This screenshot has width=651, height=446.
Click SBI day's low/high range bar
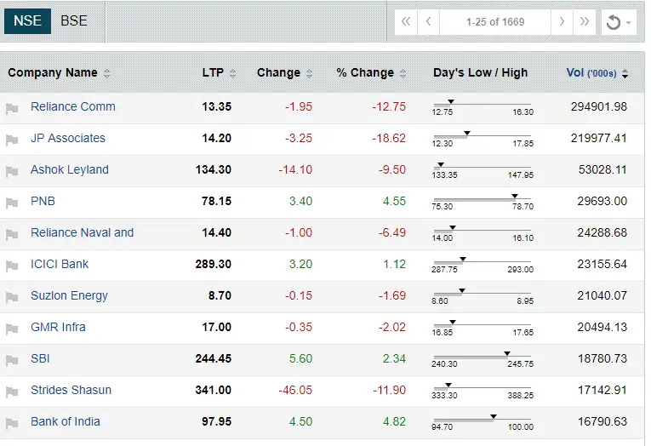click(483, 357)
